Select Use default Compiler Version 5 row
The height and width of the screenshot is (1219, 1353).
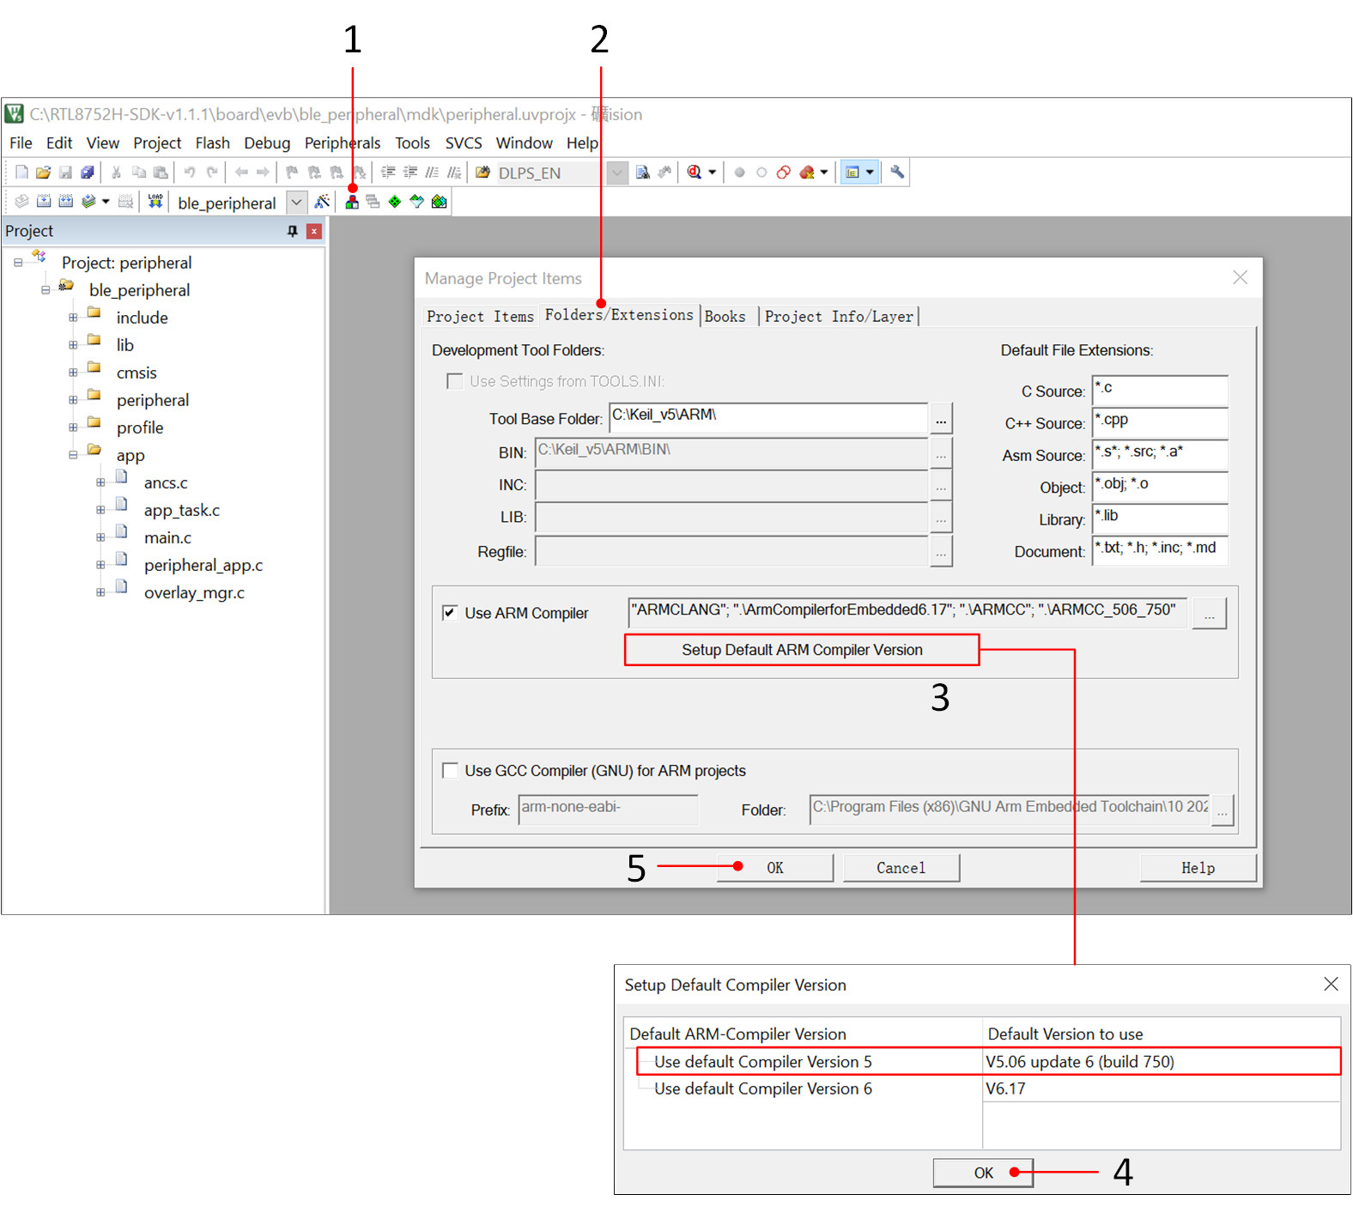(x=988, y=1061)
